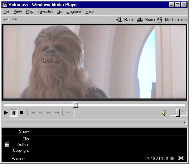Screen dimensions: 189x164
Task: Click the back navigation arrow
Action: click(x=6, y=20)
